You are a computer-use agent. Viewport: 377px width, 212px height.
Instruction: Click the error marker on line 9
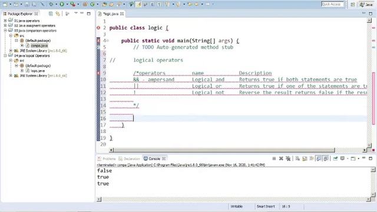point(98,73)
